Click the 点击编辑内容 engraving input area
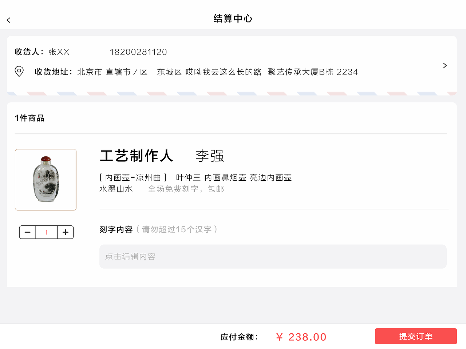The height and width of the screenshot is (349, 466). pyautogui.click(x=273, y=256)
